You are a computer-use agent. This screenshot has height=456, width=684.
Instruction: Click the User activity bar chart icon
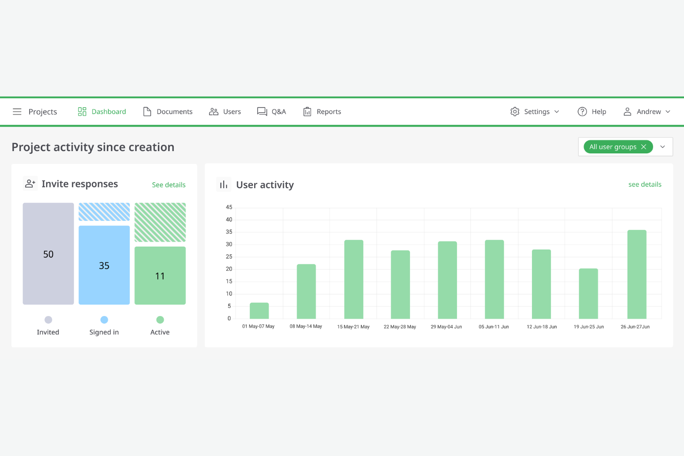pyautogui.click(x=223, y=184)
